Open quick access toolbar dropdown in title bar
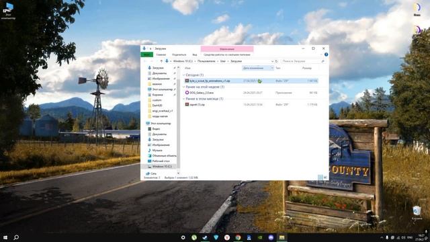 150,49
